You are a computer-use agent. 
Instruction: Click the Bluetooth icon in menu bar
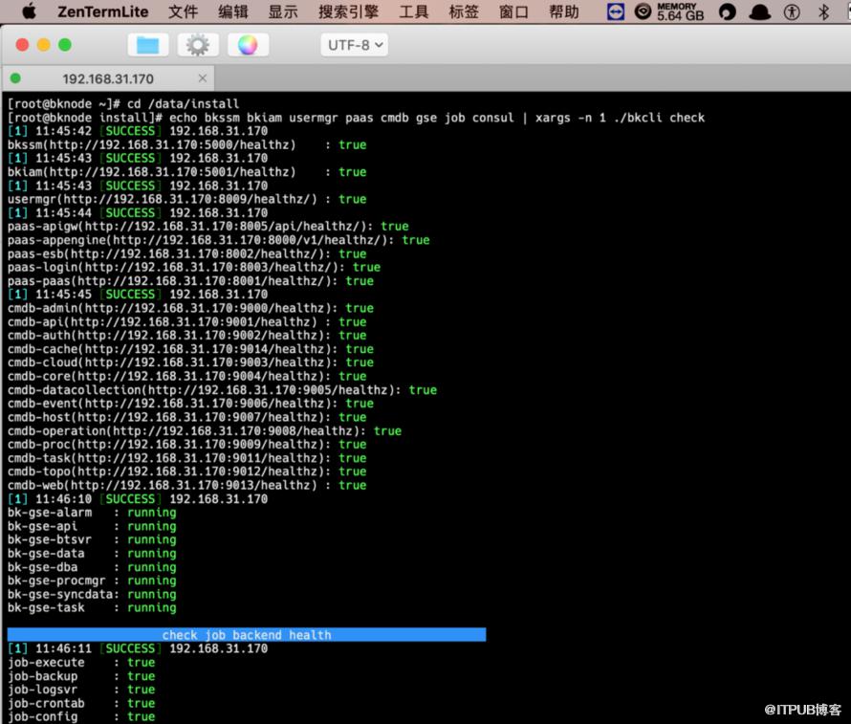tap(823, 11)
